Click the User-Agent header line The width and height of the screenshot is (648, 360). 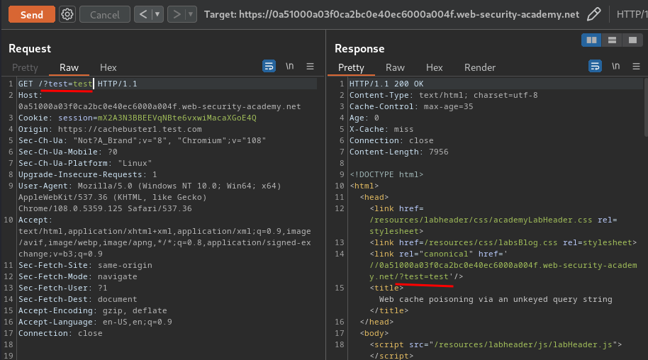pos(150,198)
